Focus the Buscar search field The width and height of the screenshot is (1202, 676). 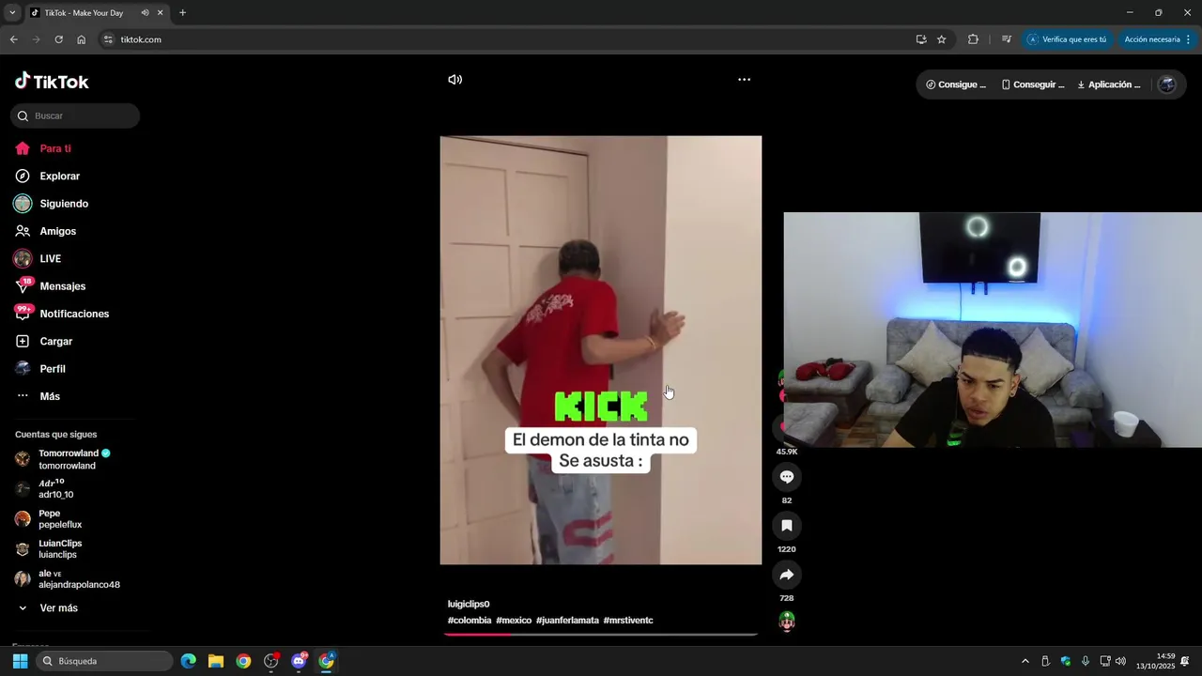coord(75,115)
